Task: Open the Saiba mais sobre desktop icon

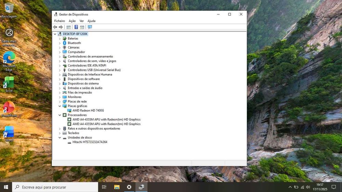Action: coord(9,37)
